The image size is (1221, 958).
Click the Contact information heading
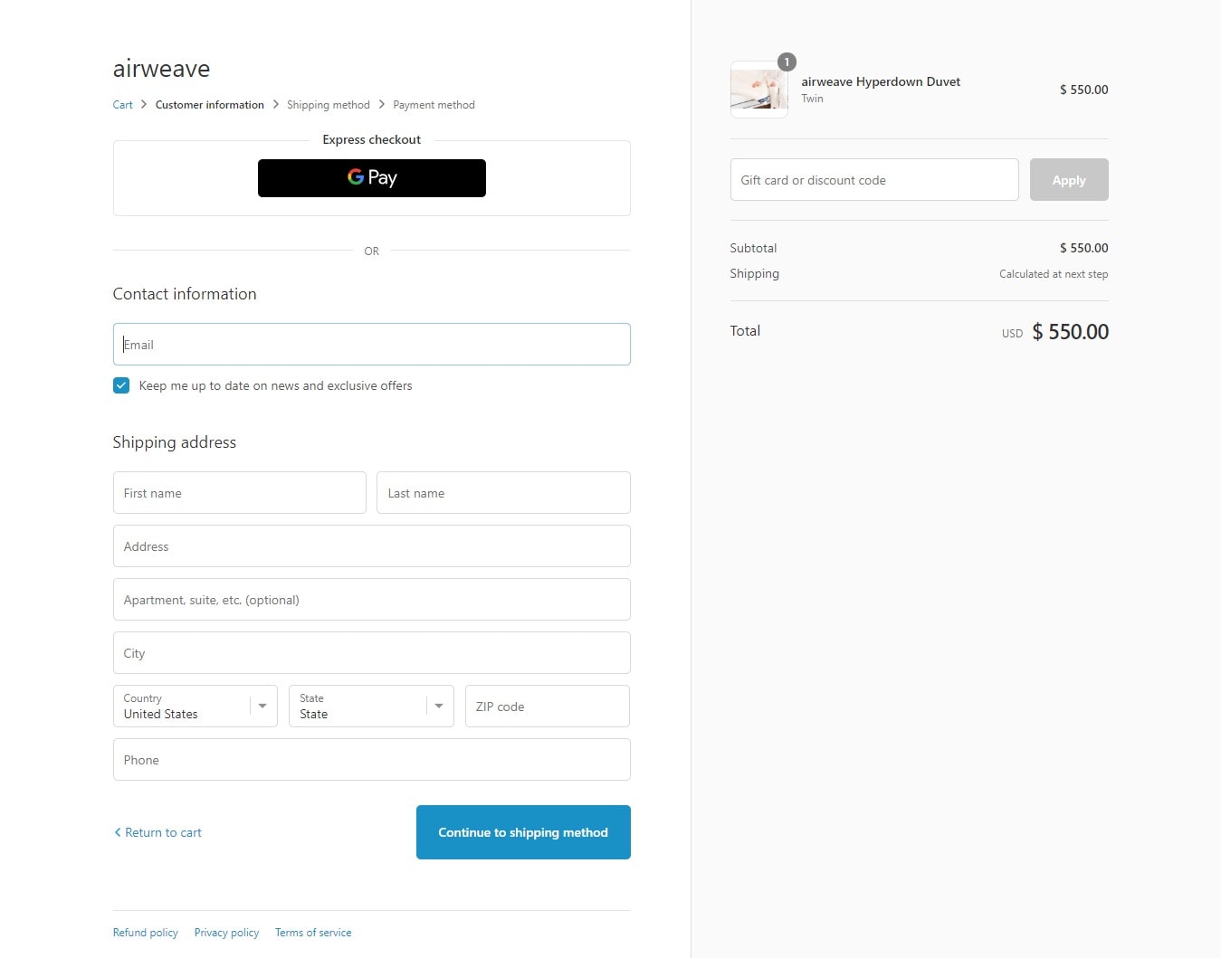[x=185, y=294]
